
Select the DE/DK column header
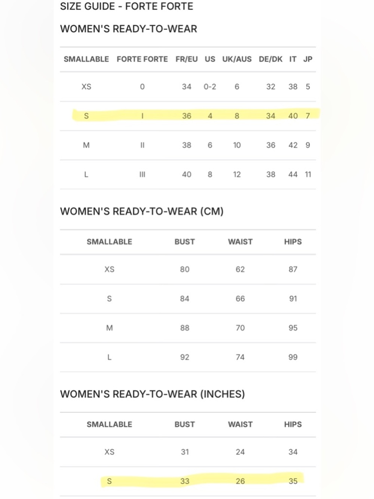[270, 59]
